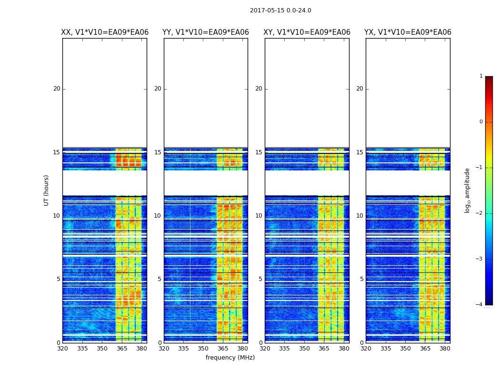
Task: Click the frequency (MHz) axis label
Action: pos(230,357)
